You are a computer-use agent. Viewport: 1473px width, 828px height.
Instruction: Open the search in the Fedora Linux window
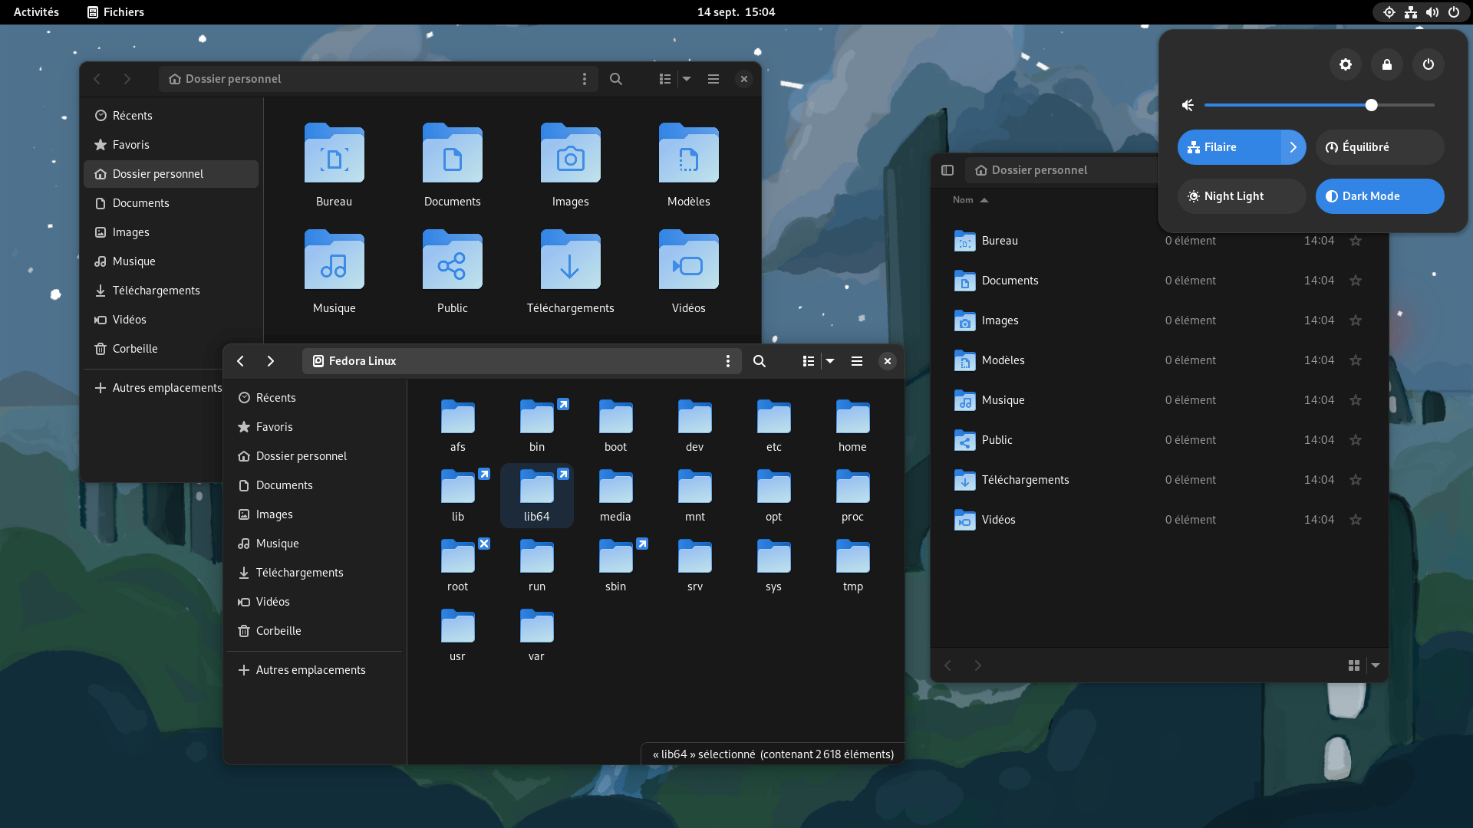tap(759, 360)
